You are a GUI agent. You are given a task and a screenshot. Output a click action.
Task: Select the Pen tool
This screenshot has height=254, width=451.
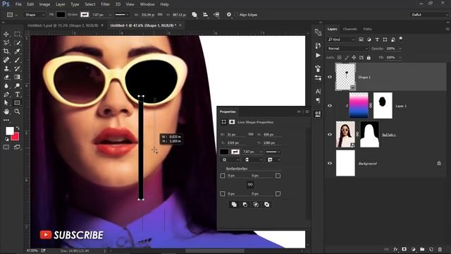point(6,95)
